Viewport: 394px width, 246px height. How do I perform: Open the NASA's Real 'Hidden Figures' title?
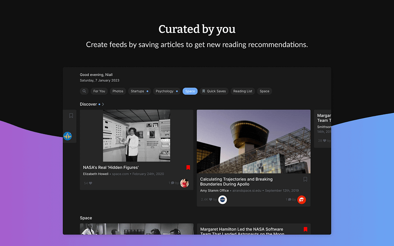(111, 167)
